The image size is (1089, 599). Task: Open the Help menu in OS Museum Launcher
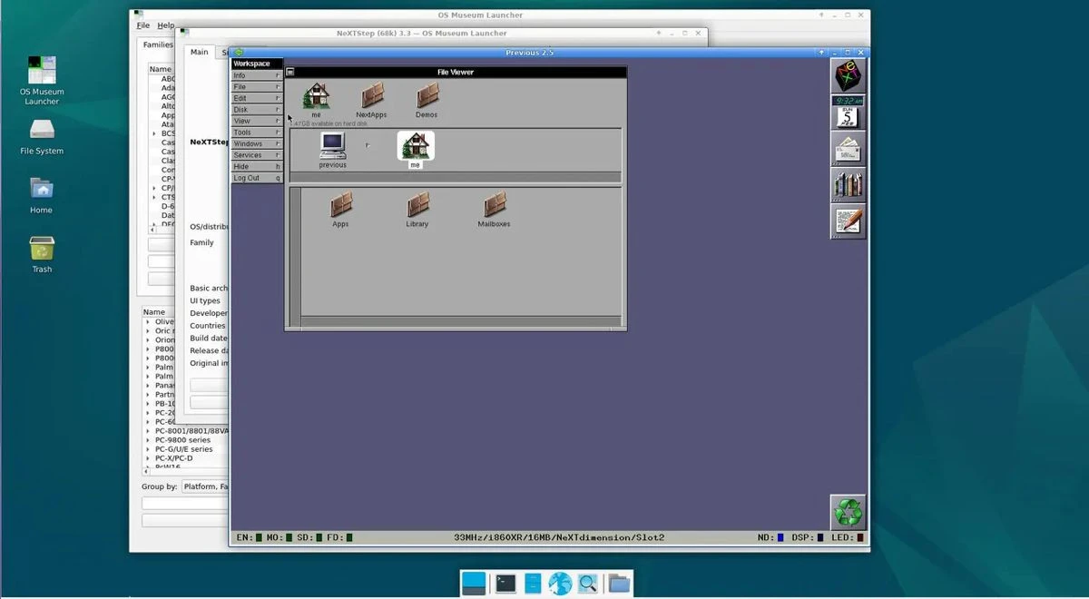click(165, 25)
